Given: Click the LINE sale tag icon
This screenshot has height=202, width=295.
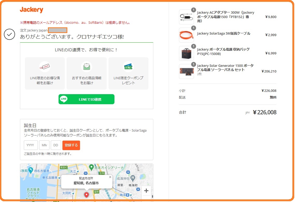Looking at the screenshot, I should click(x=45, y=67).
